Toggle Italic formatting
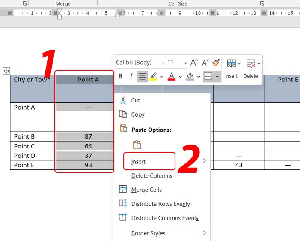 [x=131, y=76]
